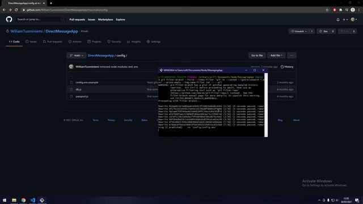Open Chrome from taskbar
The height and width of the screenshot is (204, 363).
(x=23, y=200)
